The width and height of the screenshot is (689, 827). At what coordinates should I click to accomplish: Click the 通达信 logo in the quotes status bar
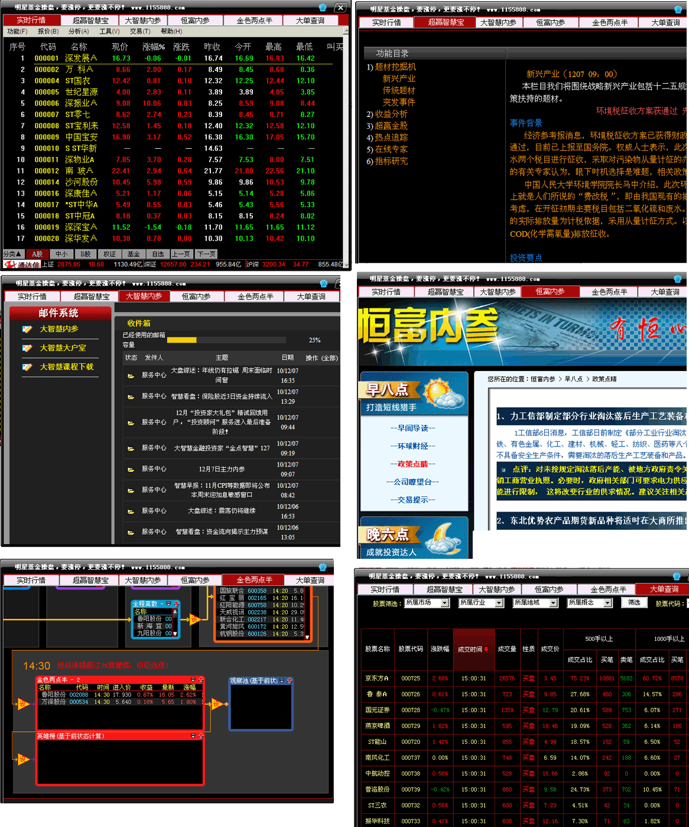tap(22, 265)
